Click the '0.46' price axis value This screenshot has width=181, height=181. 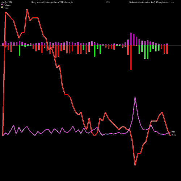point(174,135)
